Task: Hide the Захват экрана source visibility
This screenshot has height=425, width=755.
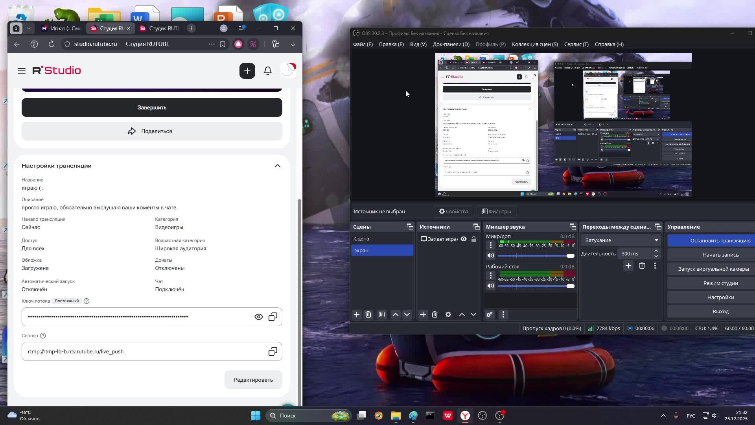Action: tap(464, 239)
